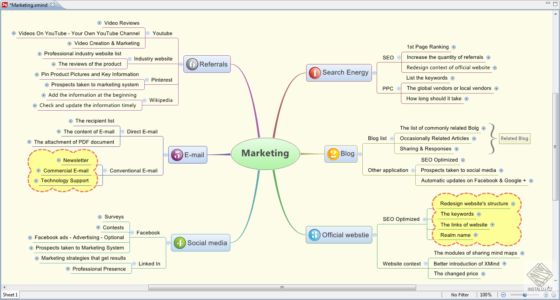Expand How long should it take topic
560x300 pixels.
(466, 99)
